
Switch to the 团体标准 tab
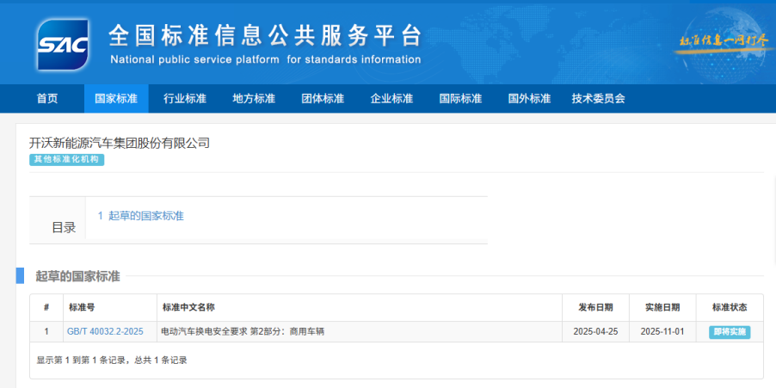(x=322, y=98)
